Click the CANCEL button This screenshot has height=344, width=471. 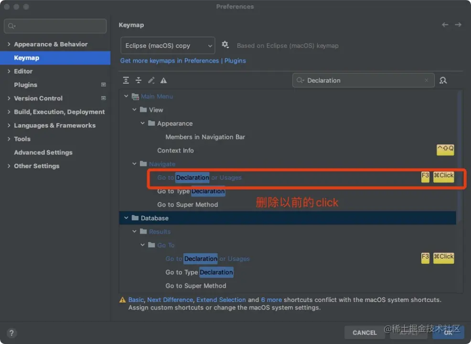coord(364,333)
